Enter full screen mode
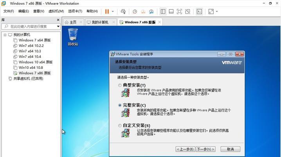 (x=179, y=11)
